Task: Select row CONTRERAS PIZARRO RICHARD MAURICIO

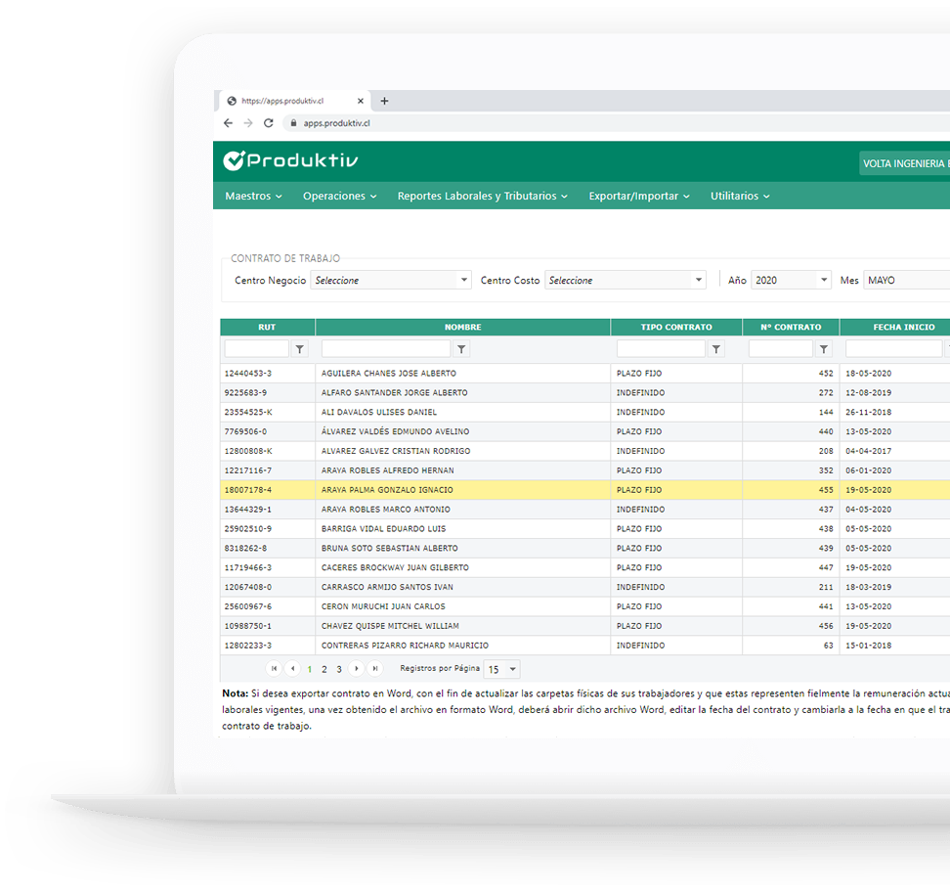Action: point(585,645)
